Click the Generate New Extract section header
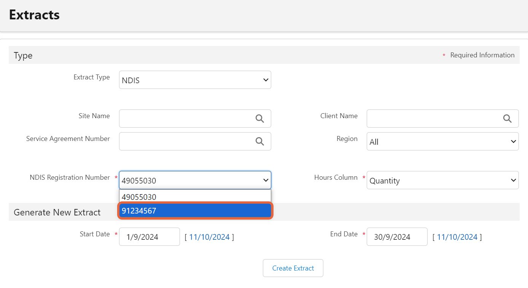 pyautogui.click(x=57, y=212)
